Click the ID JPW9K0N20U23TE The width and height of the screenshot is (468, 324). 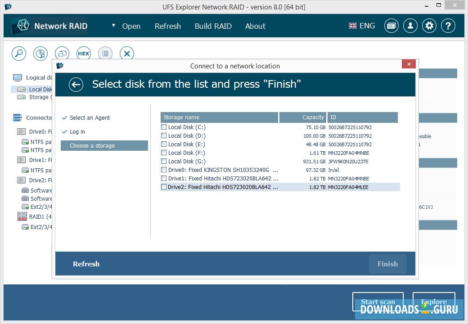coord(348,162)
